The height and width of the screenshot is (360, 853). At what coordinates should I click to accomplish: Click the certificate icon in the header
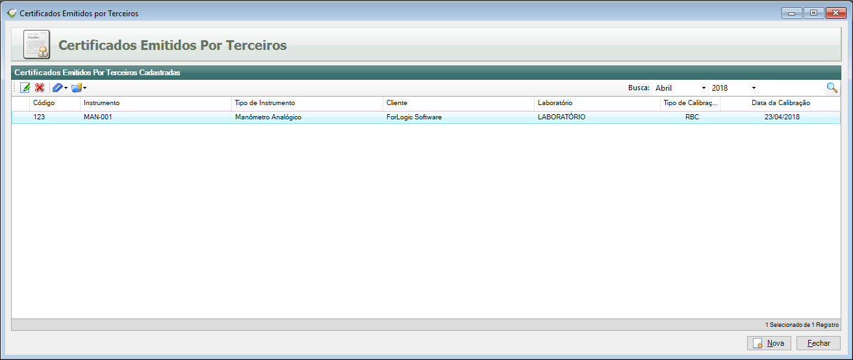[x=36, y=45]
